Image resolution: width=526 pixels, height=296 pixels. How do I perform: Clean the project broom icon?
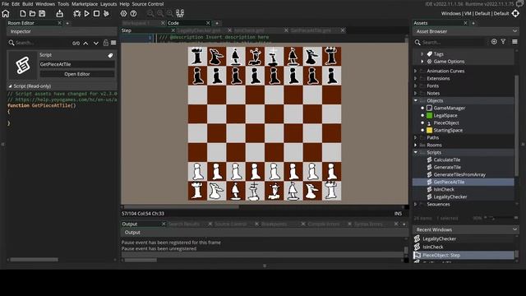106,13
